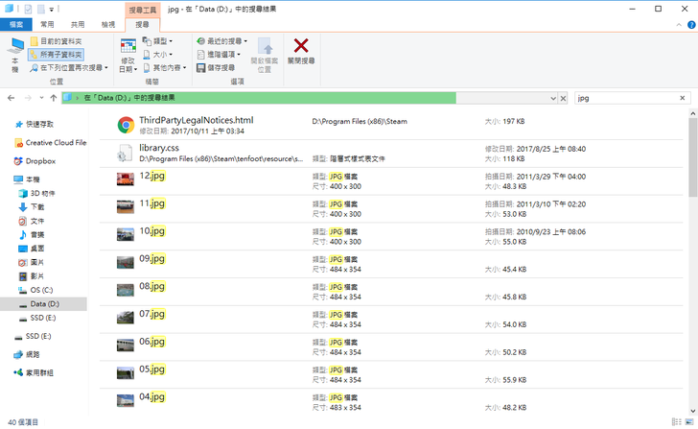Open the 大小 size filter dropdown
Viewport: 698px width, 429px height.
[158, 55]
